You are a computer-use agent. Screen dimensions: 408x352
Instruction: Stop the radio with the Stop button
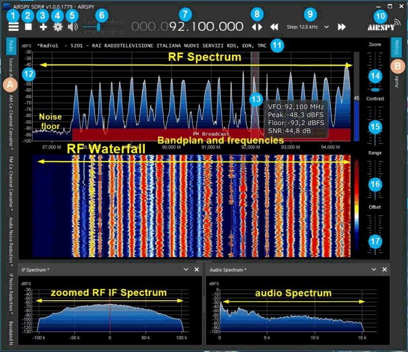pos(28,26)
